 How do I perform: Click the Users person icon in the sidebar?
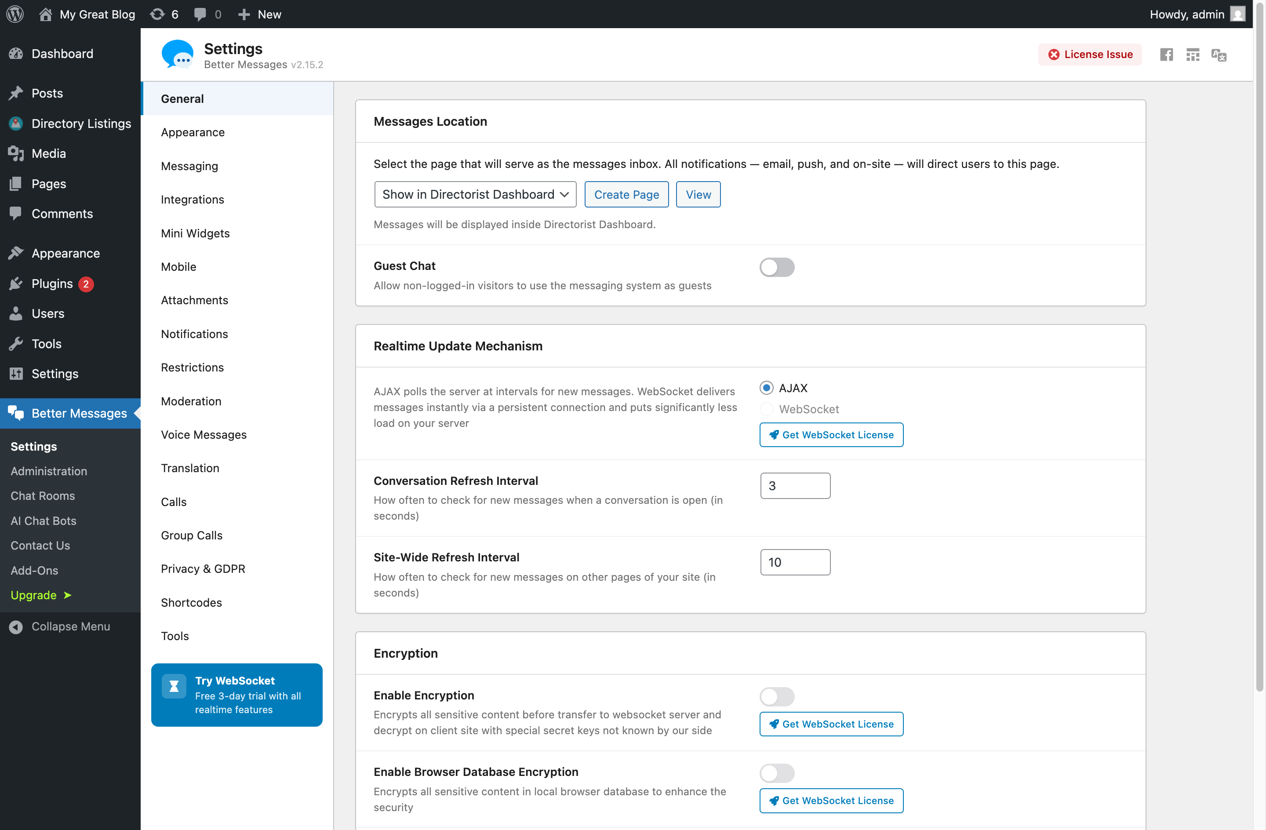coord(16,313)
